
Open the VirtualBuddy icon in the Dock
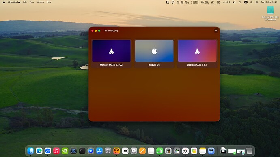click(116, 151)
